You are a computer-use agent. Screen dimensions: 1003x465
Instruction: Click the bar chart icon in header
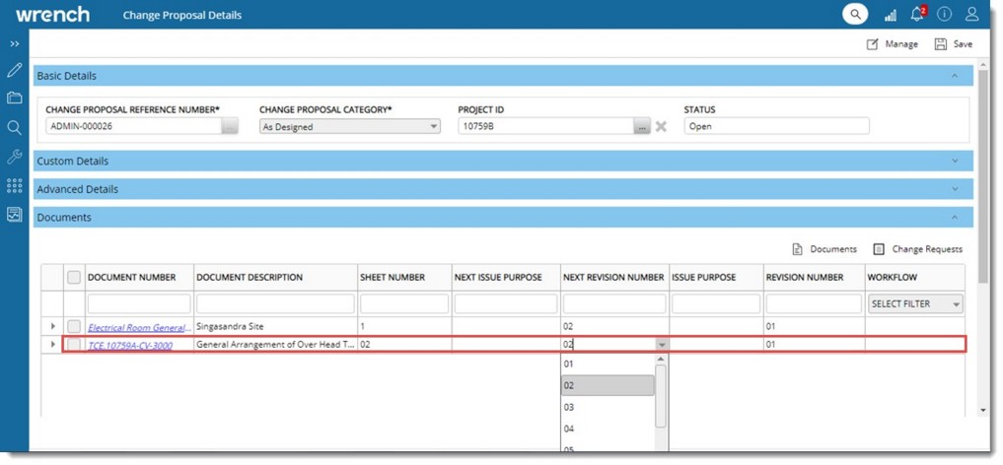click(x=890, y=15)
